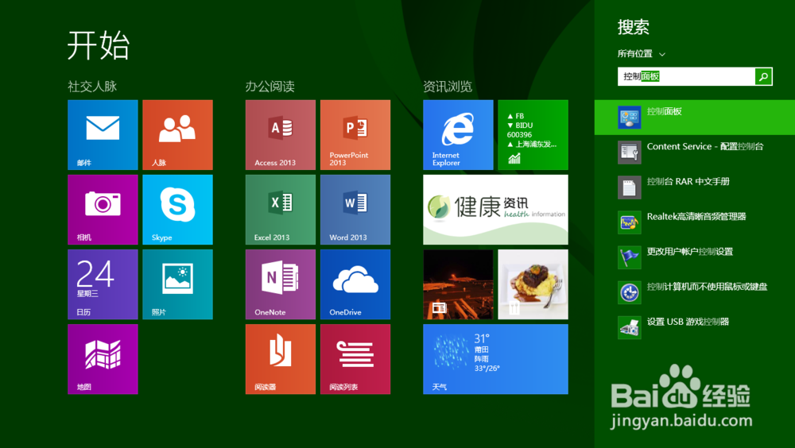This screenshot has height=448, width=795.
Task: Launch Access 2013 tile
Action: pyautogui.click(x=281, y=135)
